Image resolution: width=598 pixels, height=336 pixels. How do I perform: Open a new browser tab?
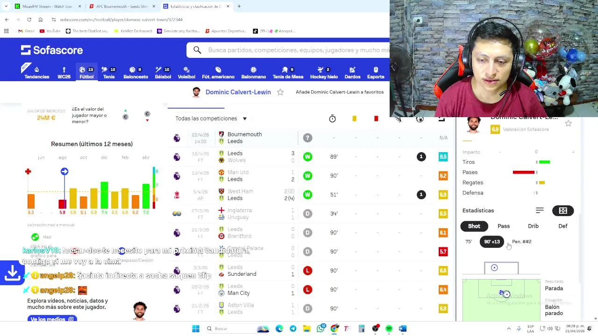239,7
